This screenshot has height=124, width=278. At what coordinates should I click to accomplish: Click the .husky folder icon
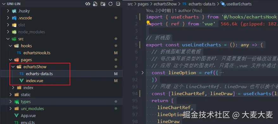pos(14,11)
